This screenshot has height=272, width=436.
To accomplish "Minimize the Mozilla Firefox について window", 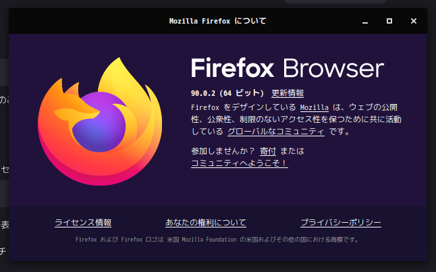I will coord(365,21).
